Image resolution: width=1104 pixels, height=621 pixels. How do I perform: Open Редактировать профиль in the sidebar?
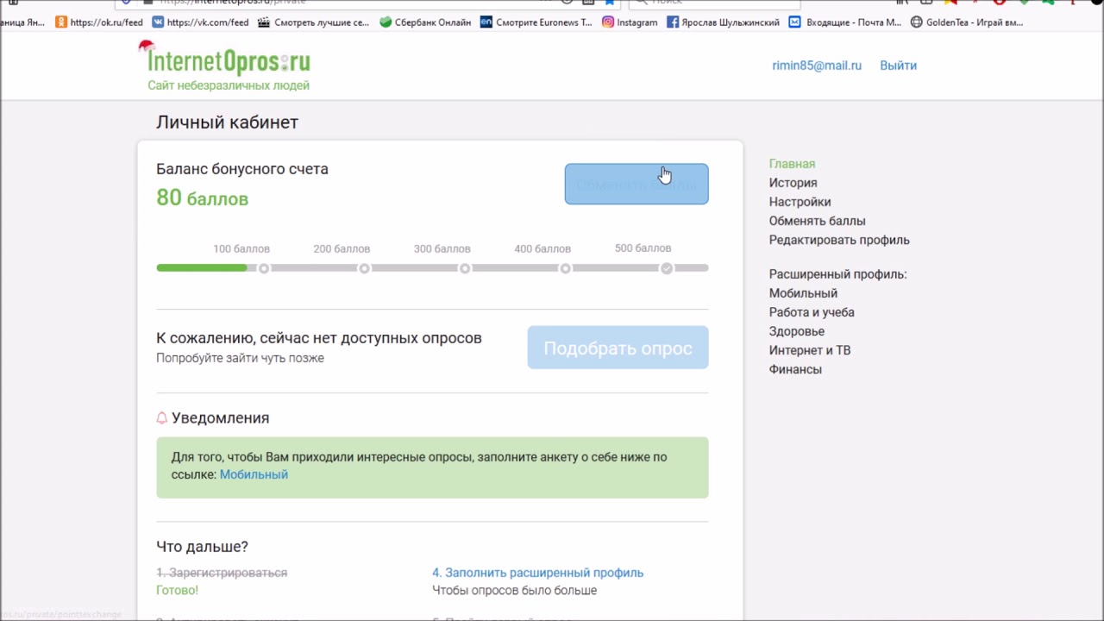(x=839, y=240)
